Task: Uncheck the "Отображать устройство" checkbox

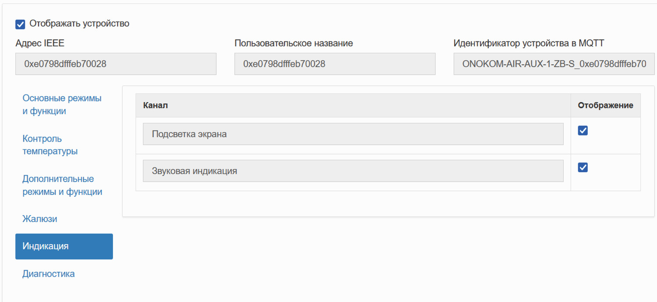Action: pyautogui.click(x=20, y=24)
